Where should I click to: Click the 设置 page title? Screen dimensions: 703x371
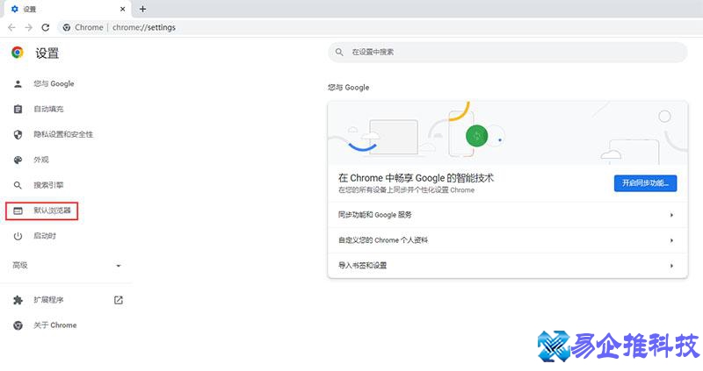[x=47, y=54]
